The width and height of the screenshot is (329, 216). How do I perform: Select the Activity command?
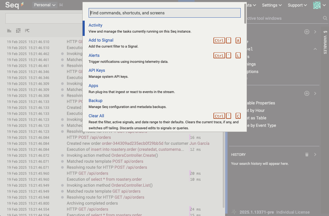click(x=165, y=28)
